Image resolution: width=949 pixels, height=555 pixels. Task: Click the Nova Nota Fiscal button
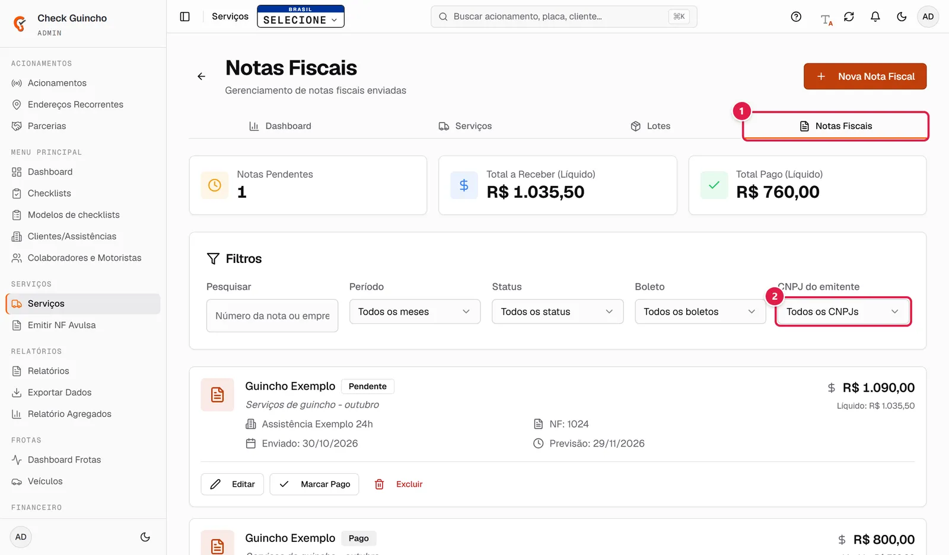(865, 76)
